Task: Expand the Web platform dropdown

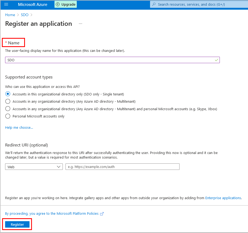Action: point(34,167)
